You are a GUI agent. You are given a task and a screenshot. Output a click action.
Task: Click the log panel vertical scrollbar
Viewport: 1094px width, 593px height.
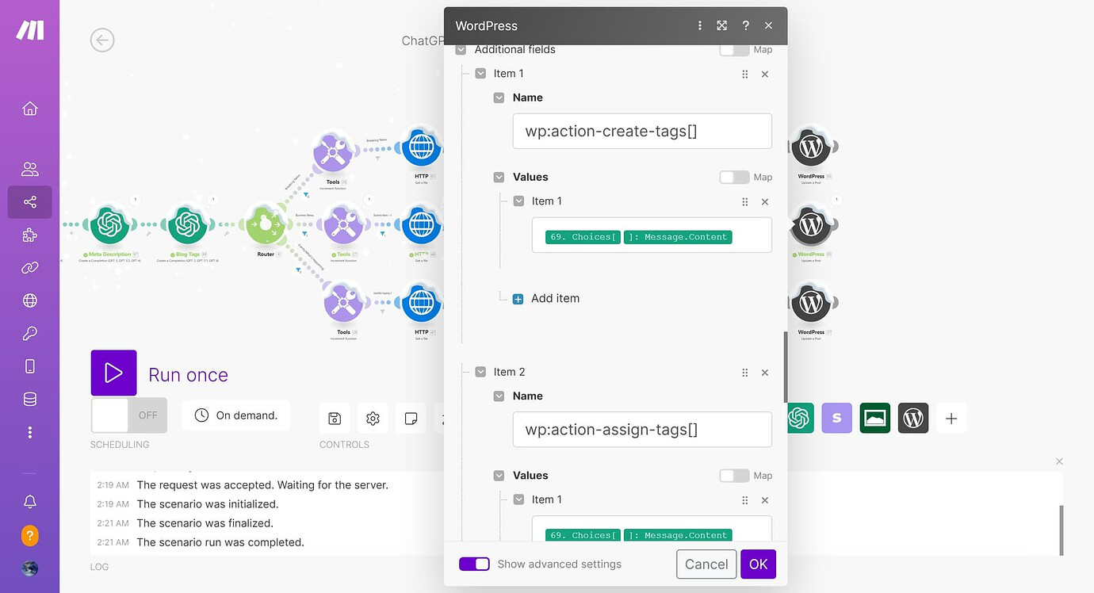coord(1061,530)
